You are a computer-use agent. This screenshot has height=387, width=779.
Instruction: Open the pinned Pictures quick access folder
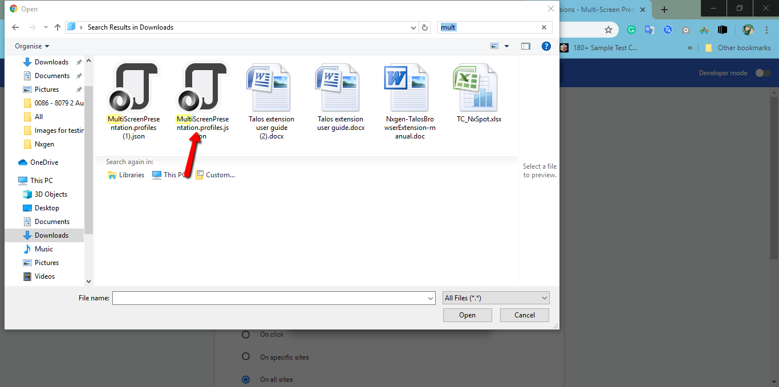(x=47, y=89)
